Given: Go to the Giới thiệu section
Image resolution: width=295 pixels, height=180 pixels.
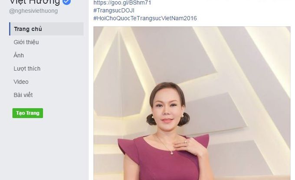Looking at the screenshot, I should pos(26,42).
